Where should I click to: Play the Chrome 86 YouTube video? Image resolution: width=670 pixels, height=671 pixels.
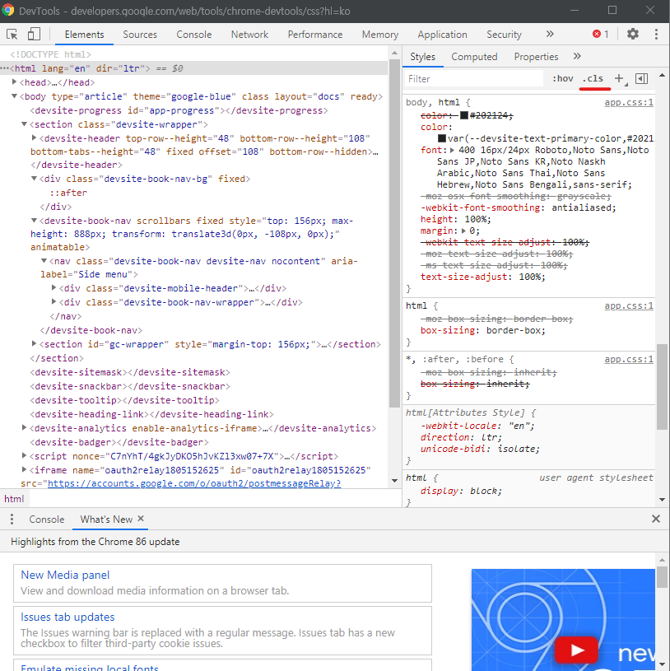click(576, 650)
